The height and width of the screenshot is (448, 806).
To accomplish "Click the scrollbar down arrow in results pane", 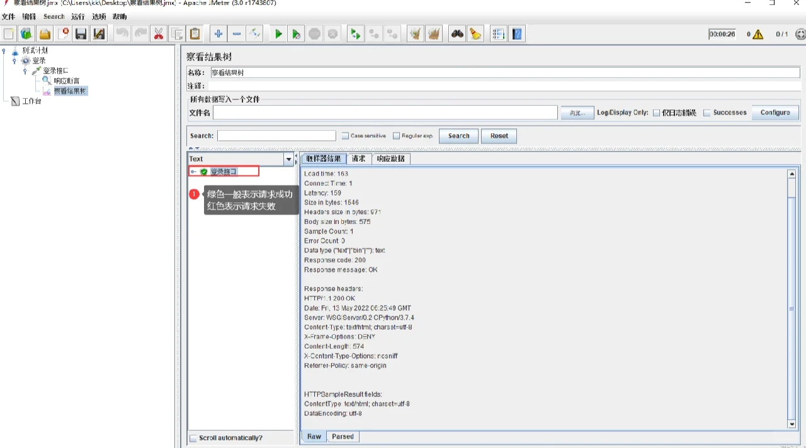I will 792,425.
